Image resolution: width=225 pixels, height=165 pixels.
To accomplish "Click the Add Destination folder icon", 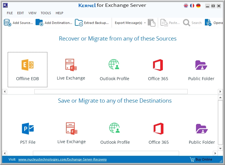I will click(39, 22).
